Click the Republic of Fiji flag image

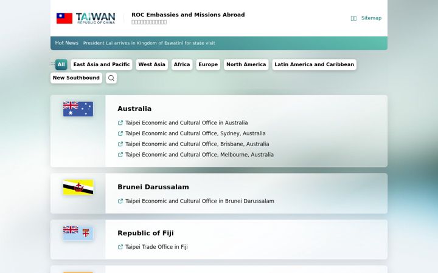(x=78, y=233)
